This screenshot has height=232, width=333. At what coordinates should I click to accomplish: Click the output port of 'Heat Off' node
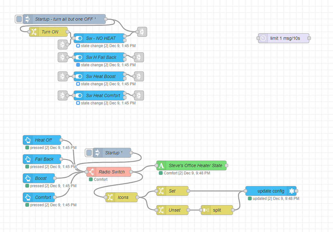(61, 140)
